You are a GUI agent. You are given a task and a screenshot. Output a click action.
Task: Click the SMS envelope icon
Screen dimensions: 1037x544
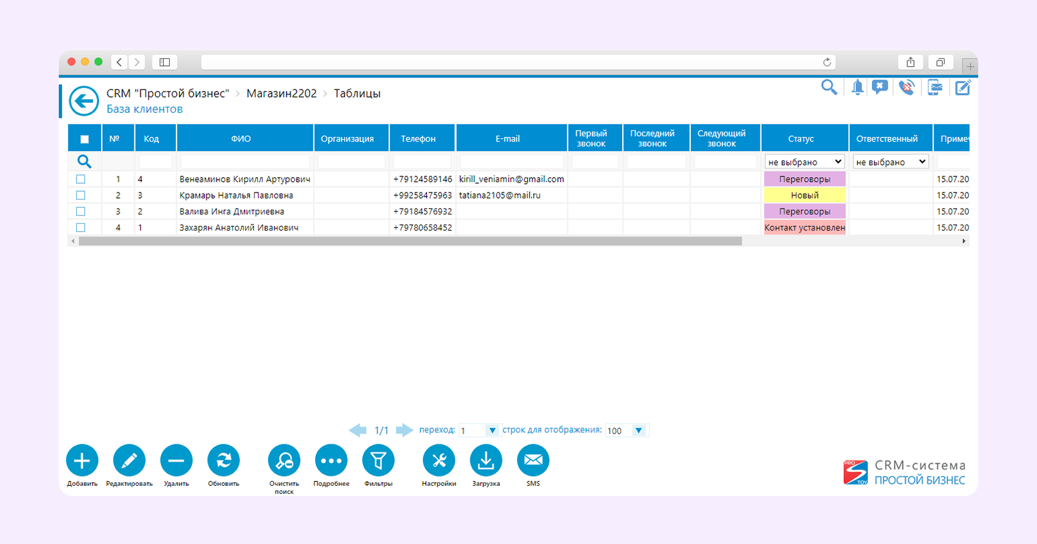click(x=533, y=460)
